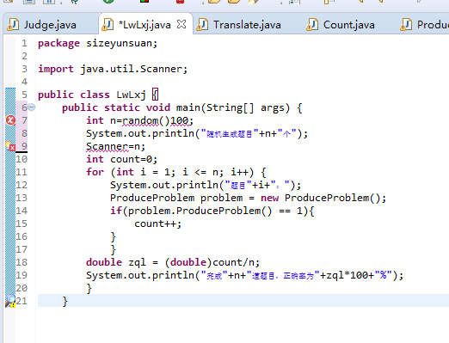Click the warning marker icon beside line 21
This screenshot has height=343, width=449.
point(10,301)
